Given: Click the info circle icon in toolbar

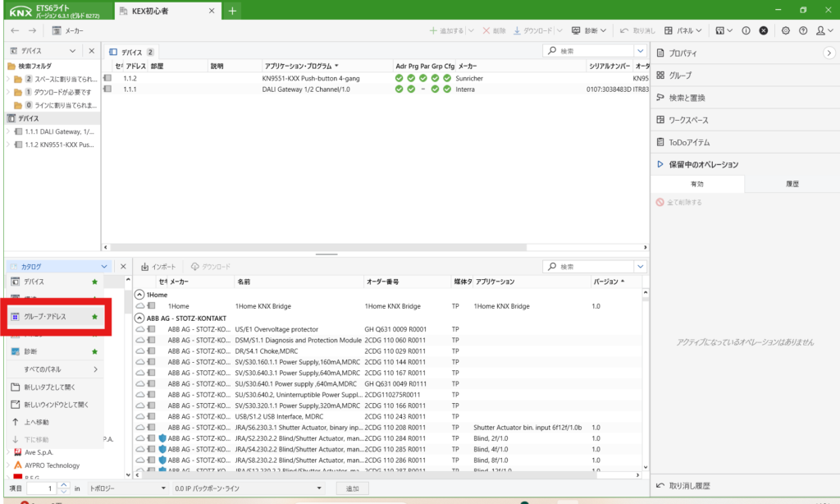Looking at the screenshot, I should point(746,30).
